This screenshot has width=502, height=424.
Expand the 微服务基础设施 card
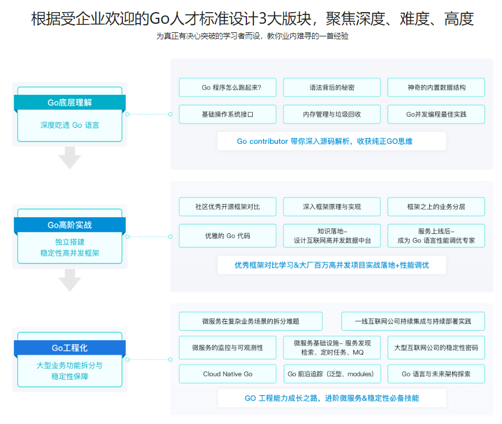pos(332,347)
